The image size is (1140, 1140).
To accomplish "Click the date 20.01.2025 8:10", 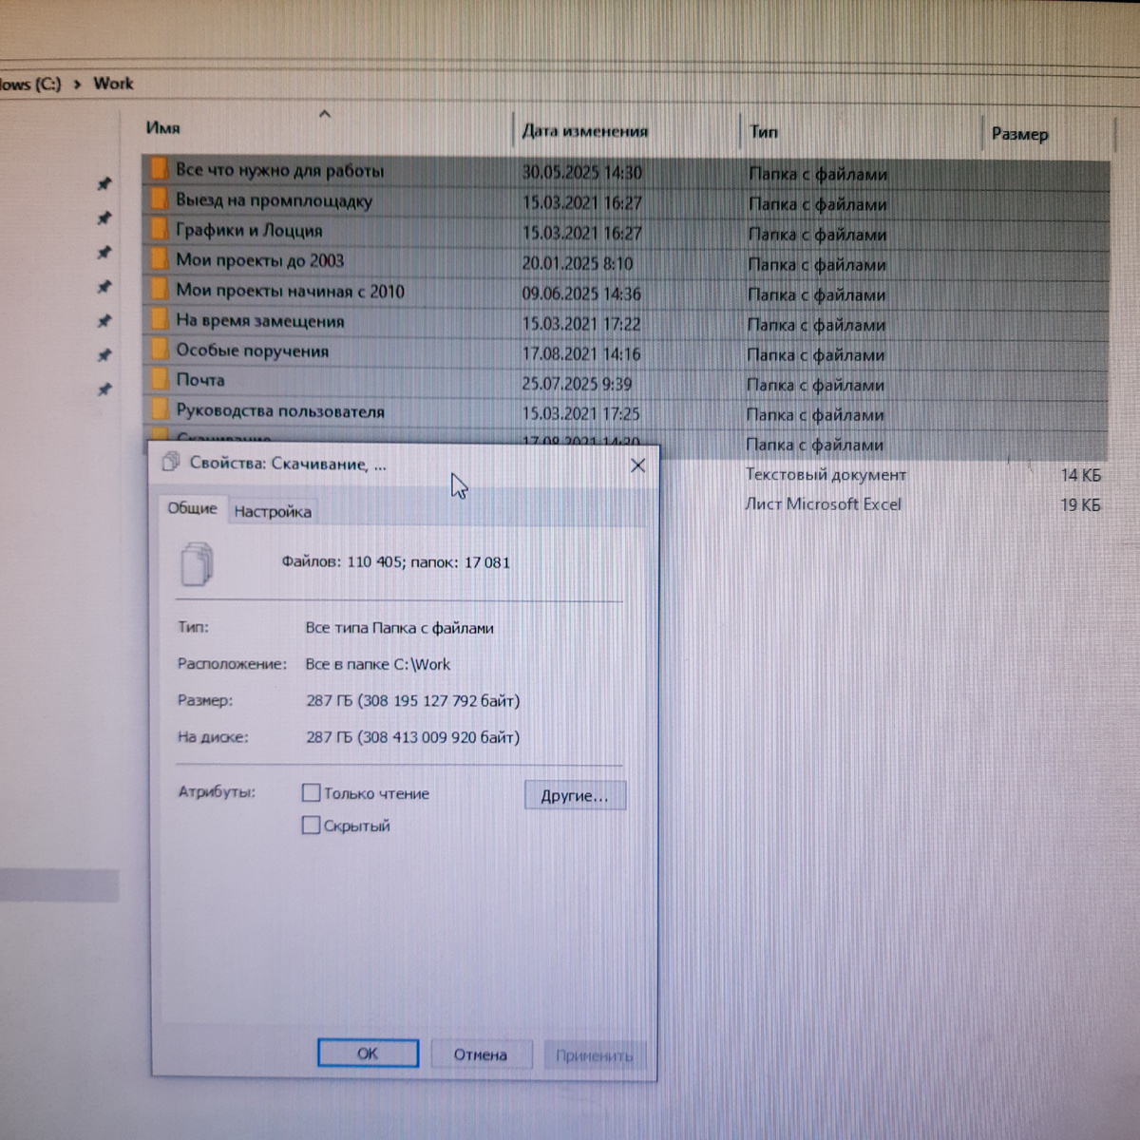I will pyautogui.click(x=577, y=263).
